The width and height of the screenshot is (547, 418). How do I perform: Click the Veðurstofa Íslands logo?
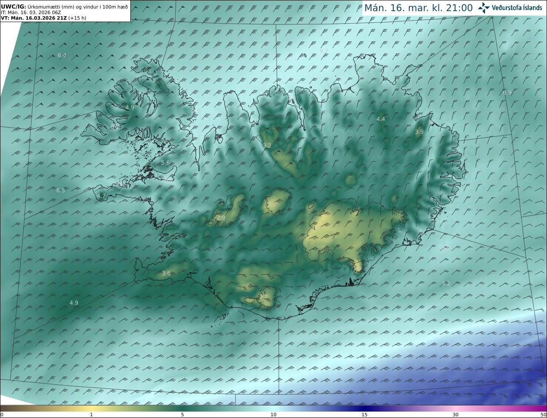click(x=510, y=8)
